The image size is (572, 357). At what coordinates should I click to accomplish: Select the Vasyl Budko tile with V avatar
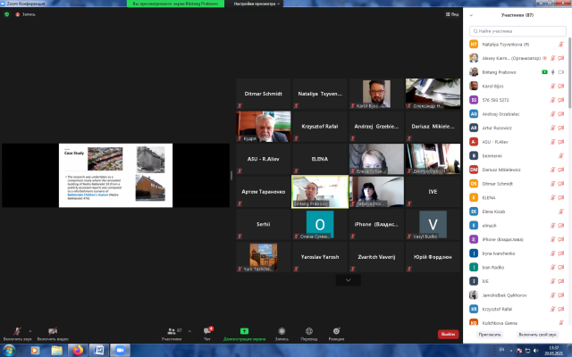point(433,224)
